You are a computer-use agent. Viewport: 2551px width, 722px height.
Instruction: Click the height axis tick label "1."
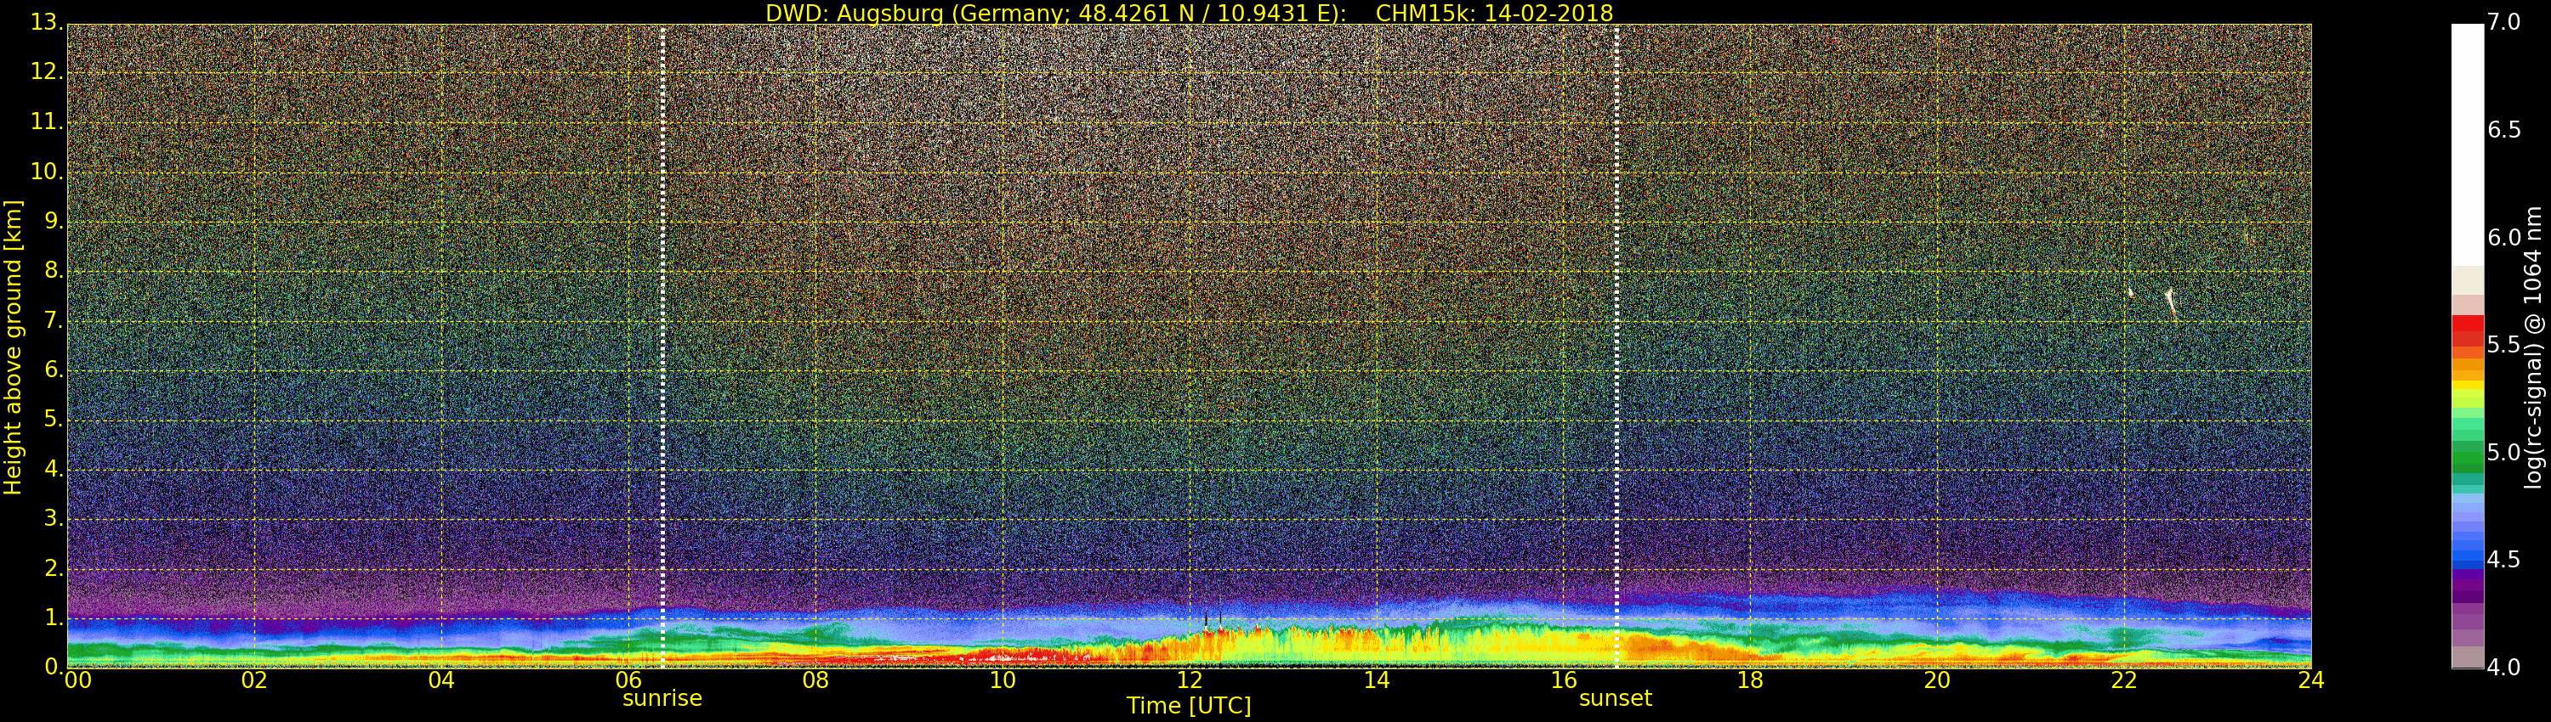54,618
